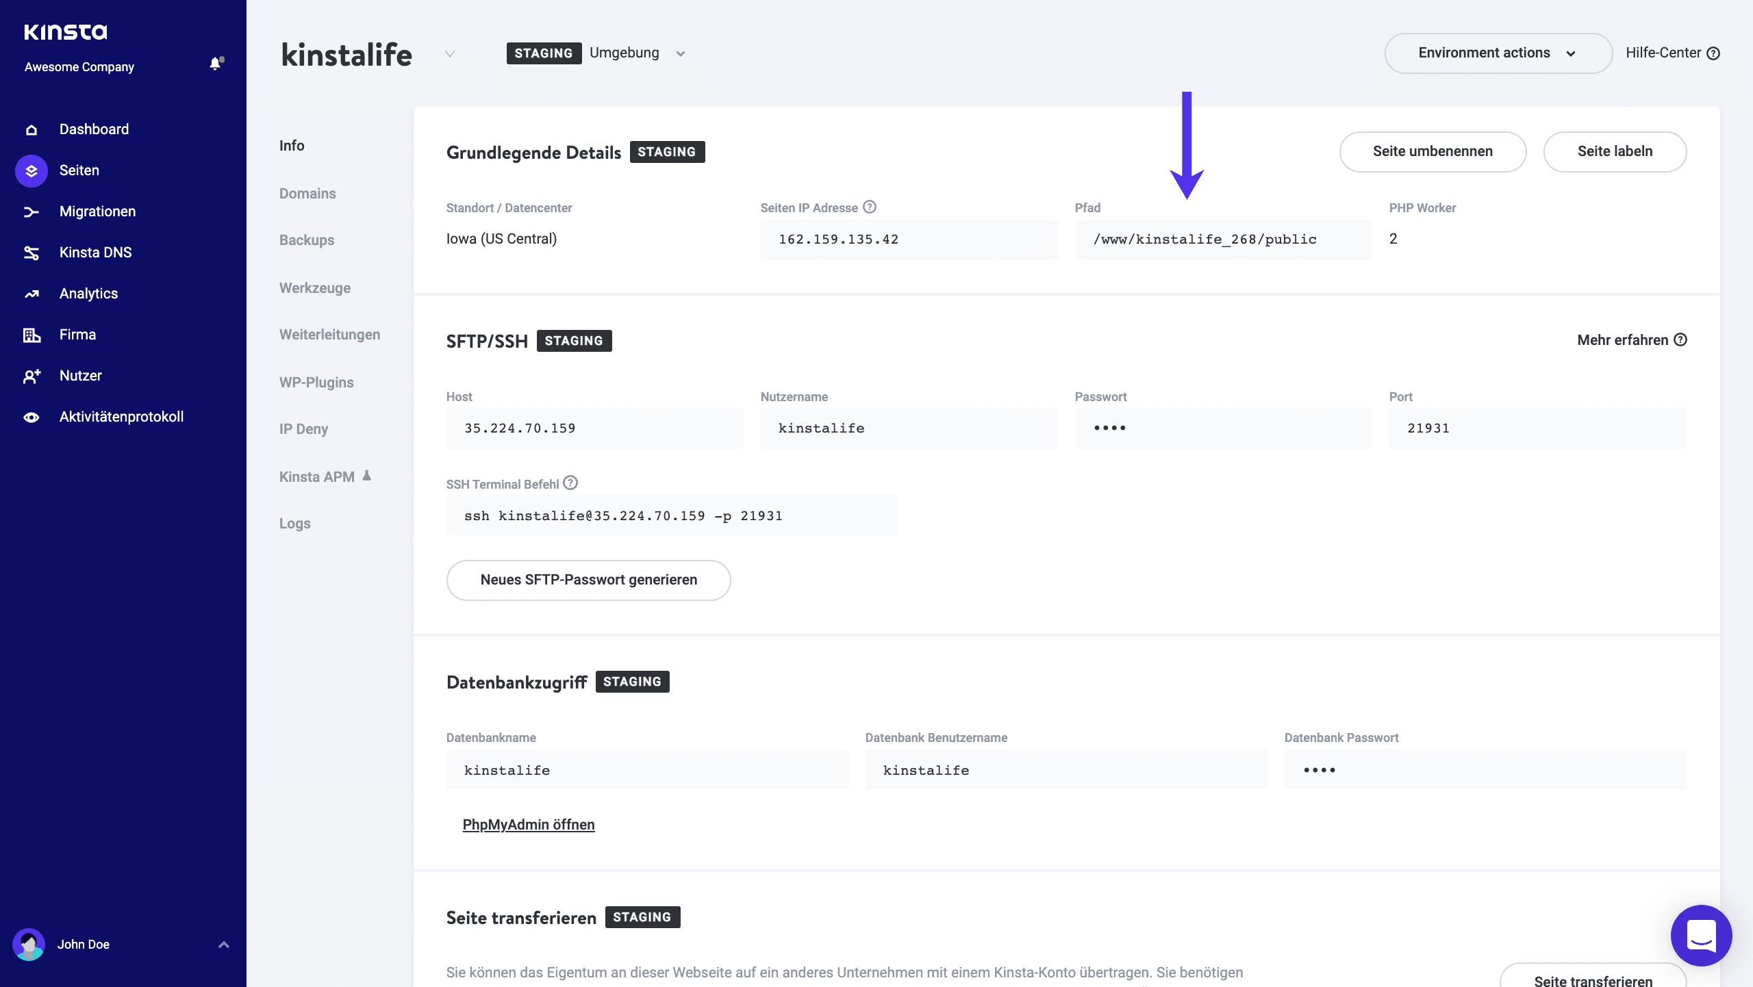Switch to the Backups tab

point(306,240)
